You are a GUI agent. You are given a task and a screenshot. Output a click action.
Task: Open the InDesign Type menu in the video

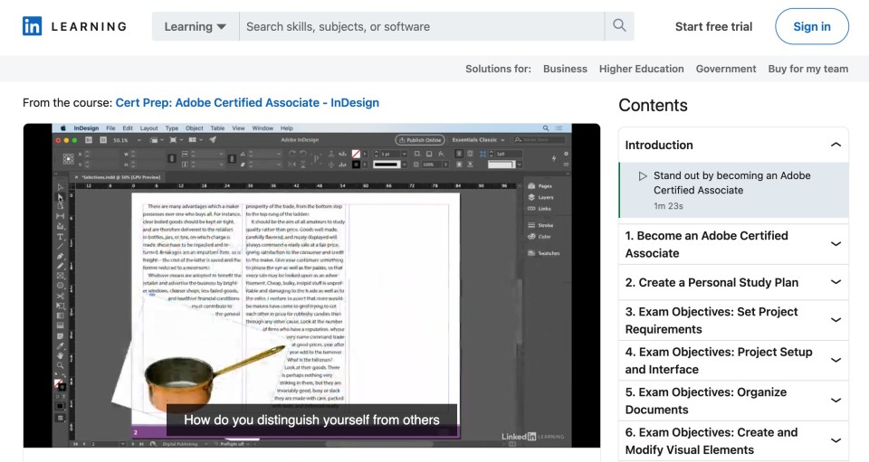pos(172,127)
